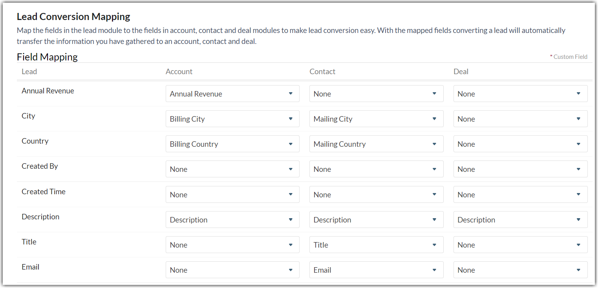Open the Account dropdown for Title row
The height and width of the screenshot is (288, 598).
(232, 245)
